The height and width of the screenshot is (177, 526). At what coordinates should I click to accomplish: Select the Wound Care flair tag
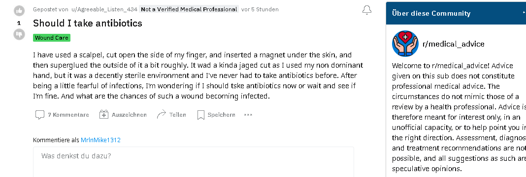52,38
